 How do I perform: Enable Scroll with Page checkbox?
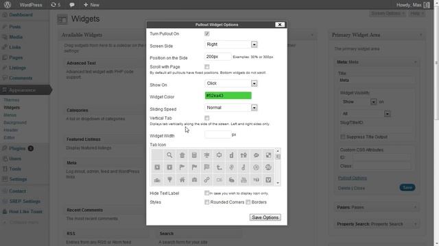pos(207,67)
